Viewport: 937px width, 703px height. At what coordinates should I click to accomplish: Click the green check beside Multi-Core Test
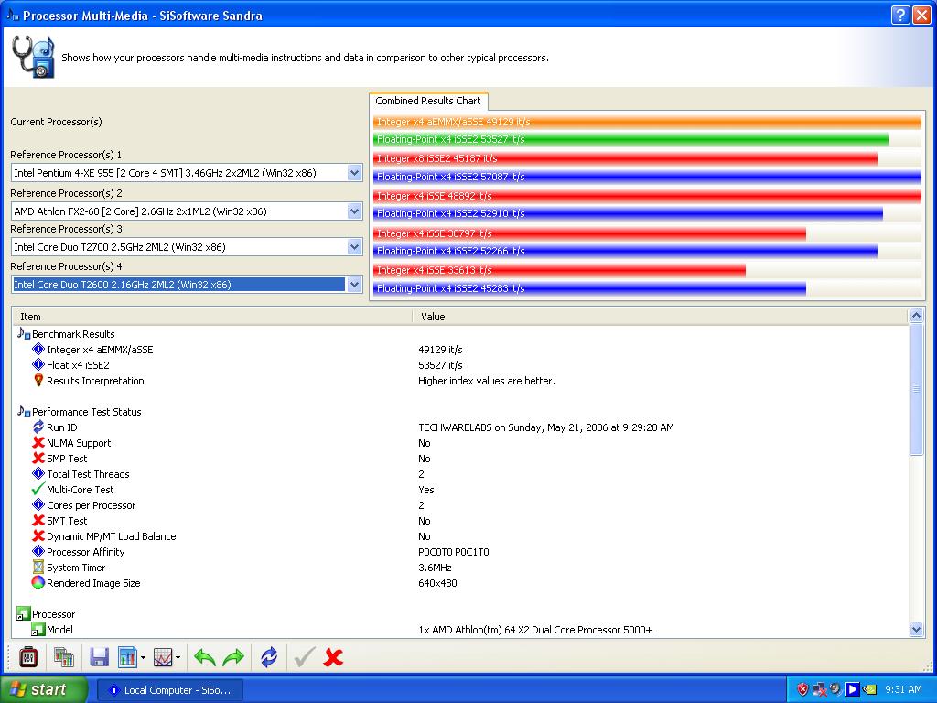[x=38, y=489]
